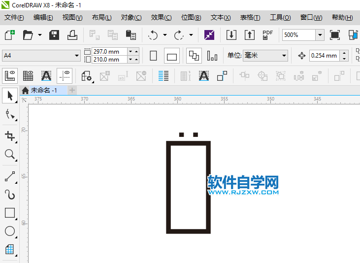Screen dimensions: 360x263
Task: Click the page width 297.0 mm field
Action: [x=109, y=51]
